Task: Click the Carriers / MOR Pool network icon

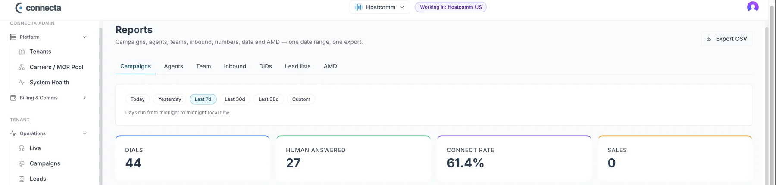Action: [x=22, y=67]
